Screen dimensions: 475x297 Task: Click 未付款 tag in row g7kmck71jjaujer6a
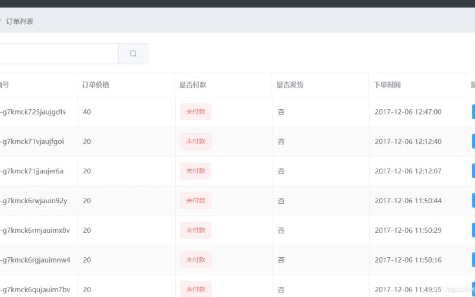(x=196, y=171)
